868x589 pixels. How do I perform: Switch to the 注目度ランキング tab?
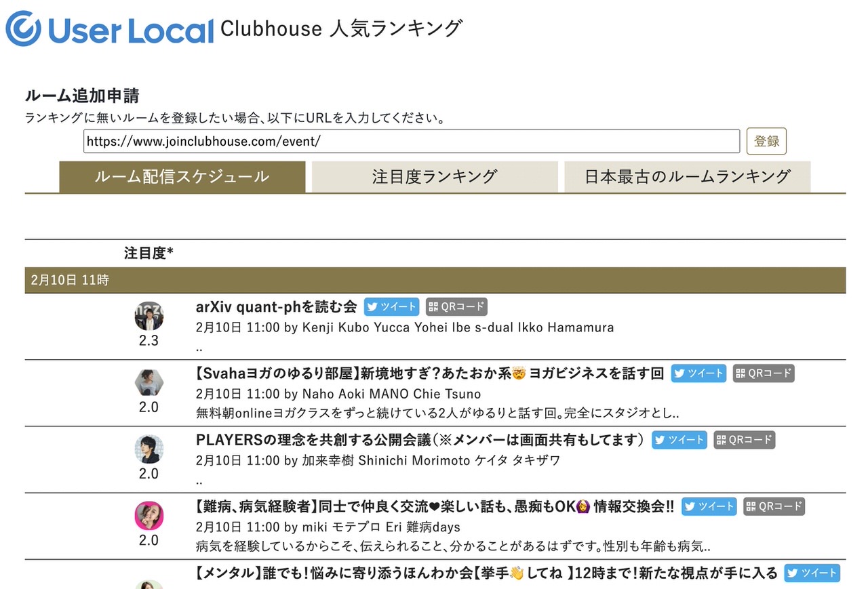[435, 177]
